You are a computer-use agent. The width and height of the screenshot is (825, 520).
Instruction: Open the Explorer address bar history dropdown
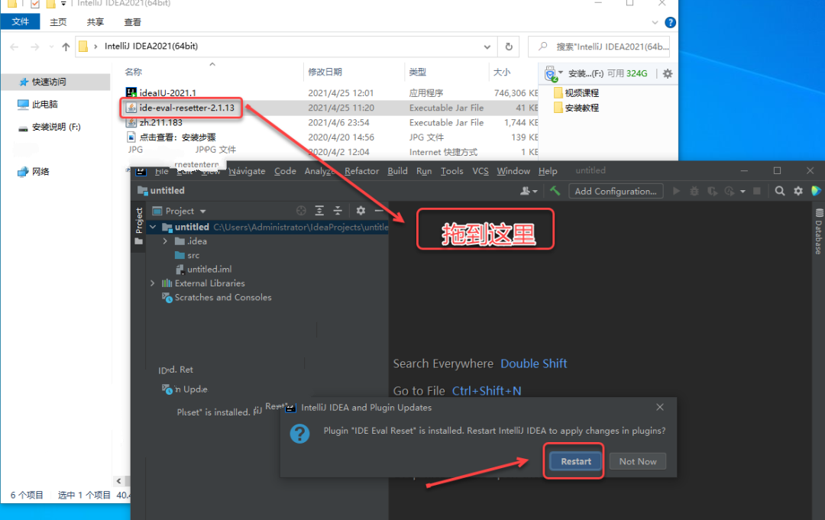click(487, 47)
